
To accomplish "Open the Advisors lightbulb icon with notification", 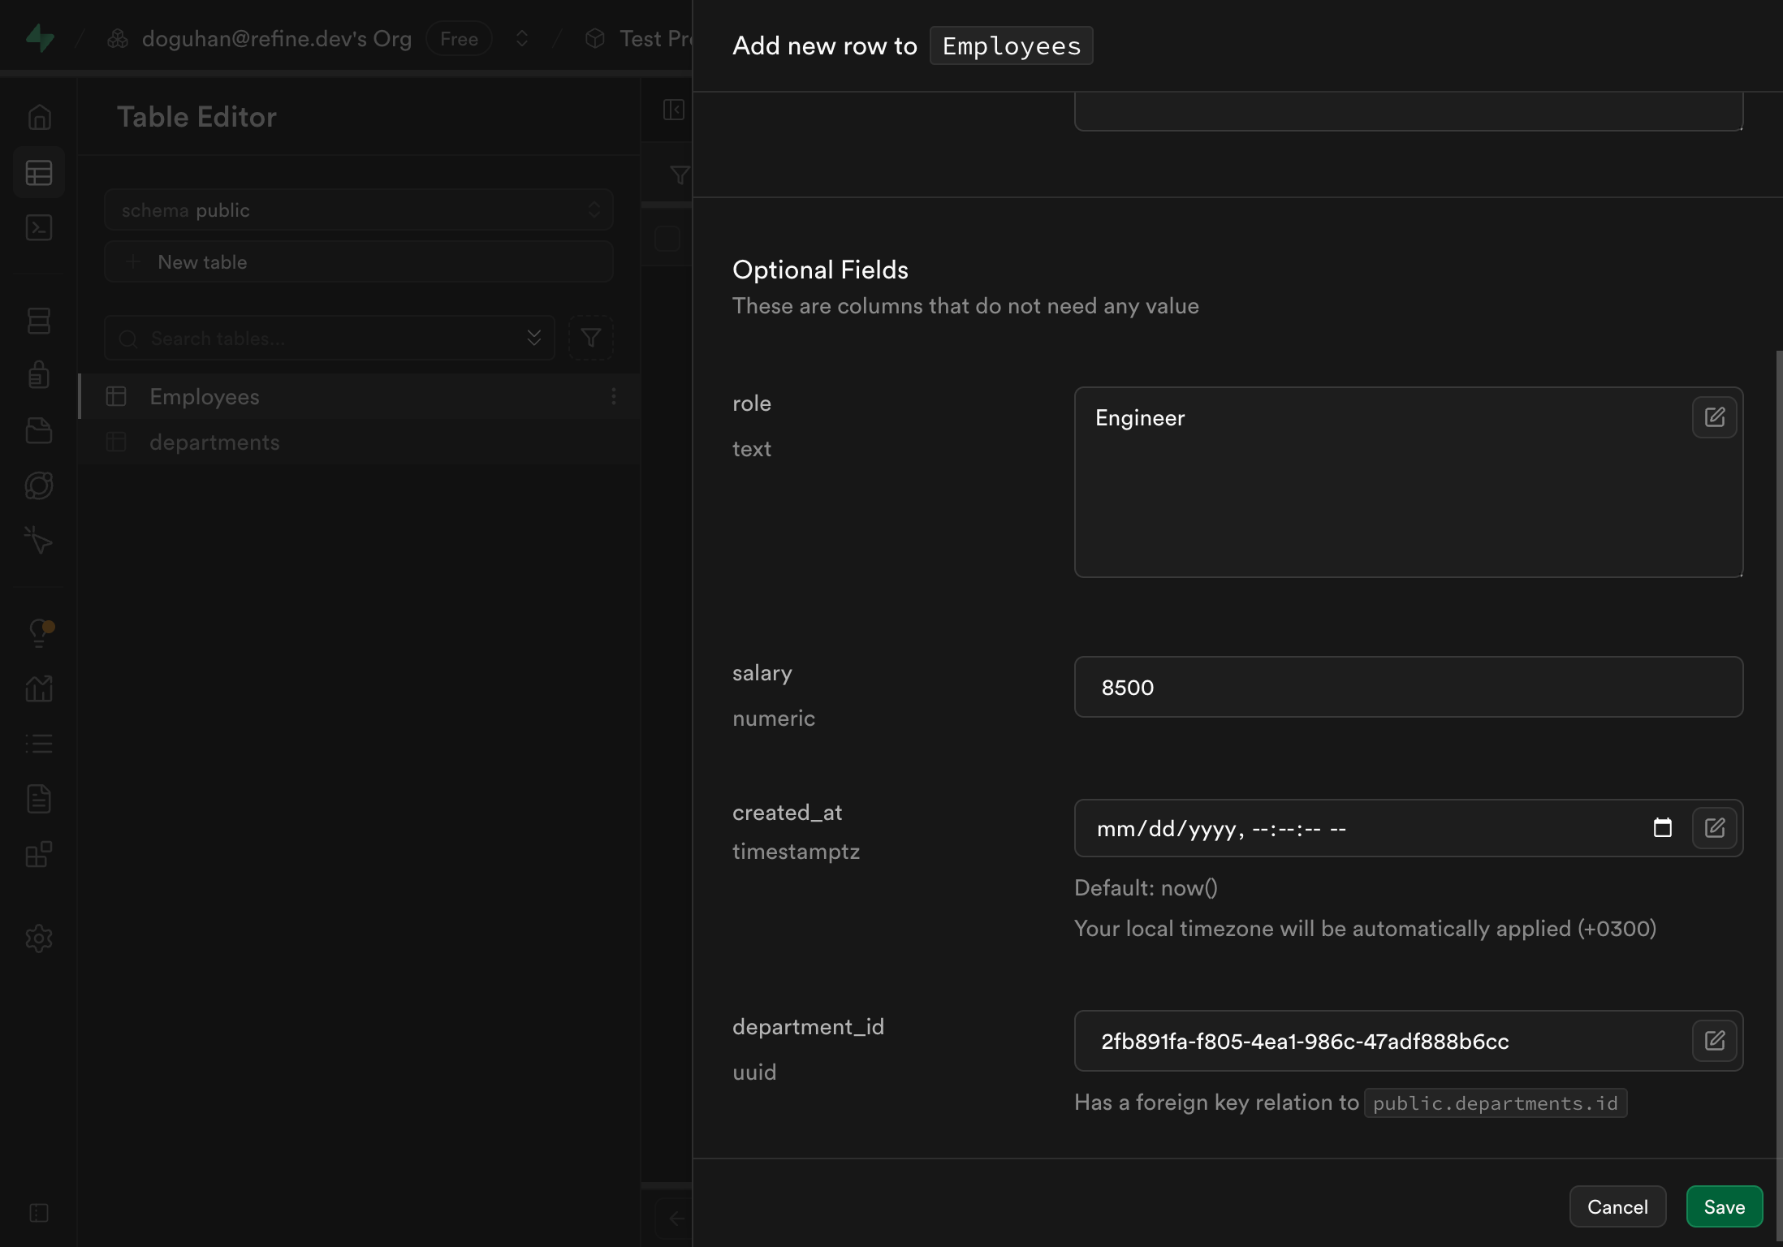I will pyautogui.click(x=39, y=632).
